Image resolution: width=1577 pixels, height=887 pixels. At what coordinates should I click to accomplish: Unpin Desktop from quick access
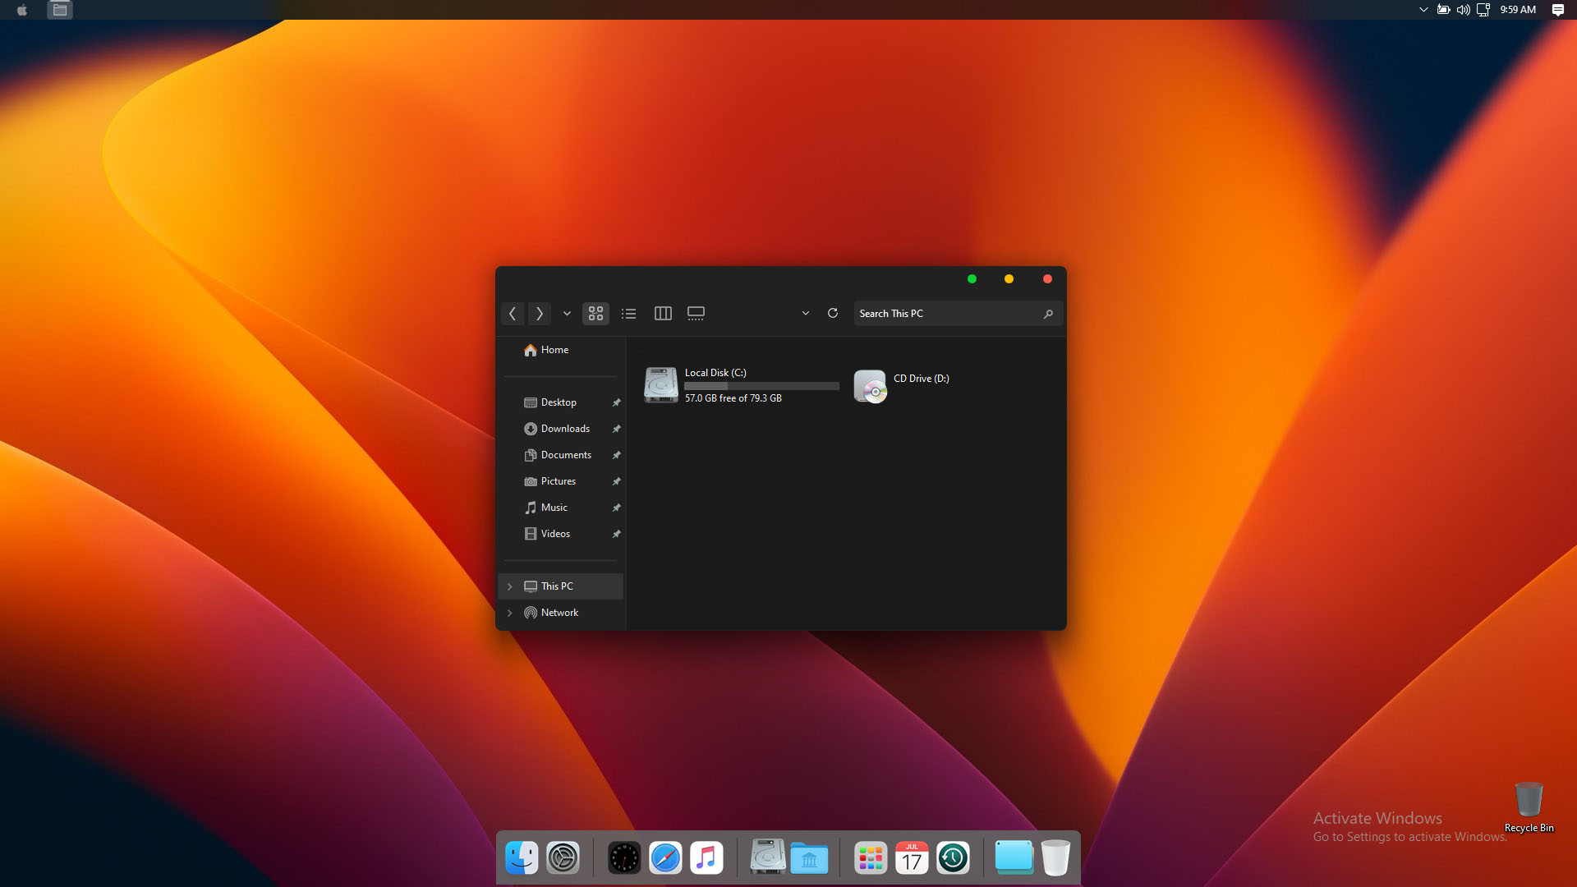click(x=616, y=402)
